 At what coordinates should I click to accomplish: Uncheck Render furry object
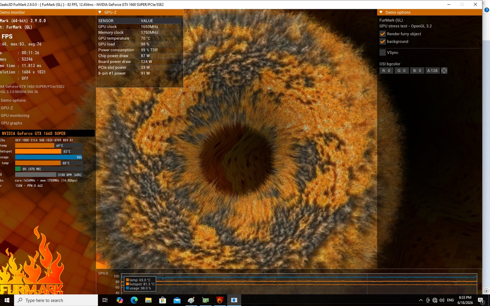pyautogui.click(x=383, y=34)
